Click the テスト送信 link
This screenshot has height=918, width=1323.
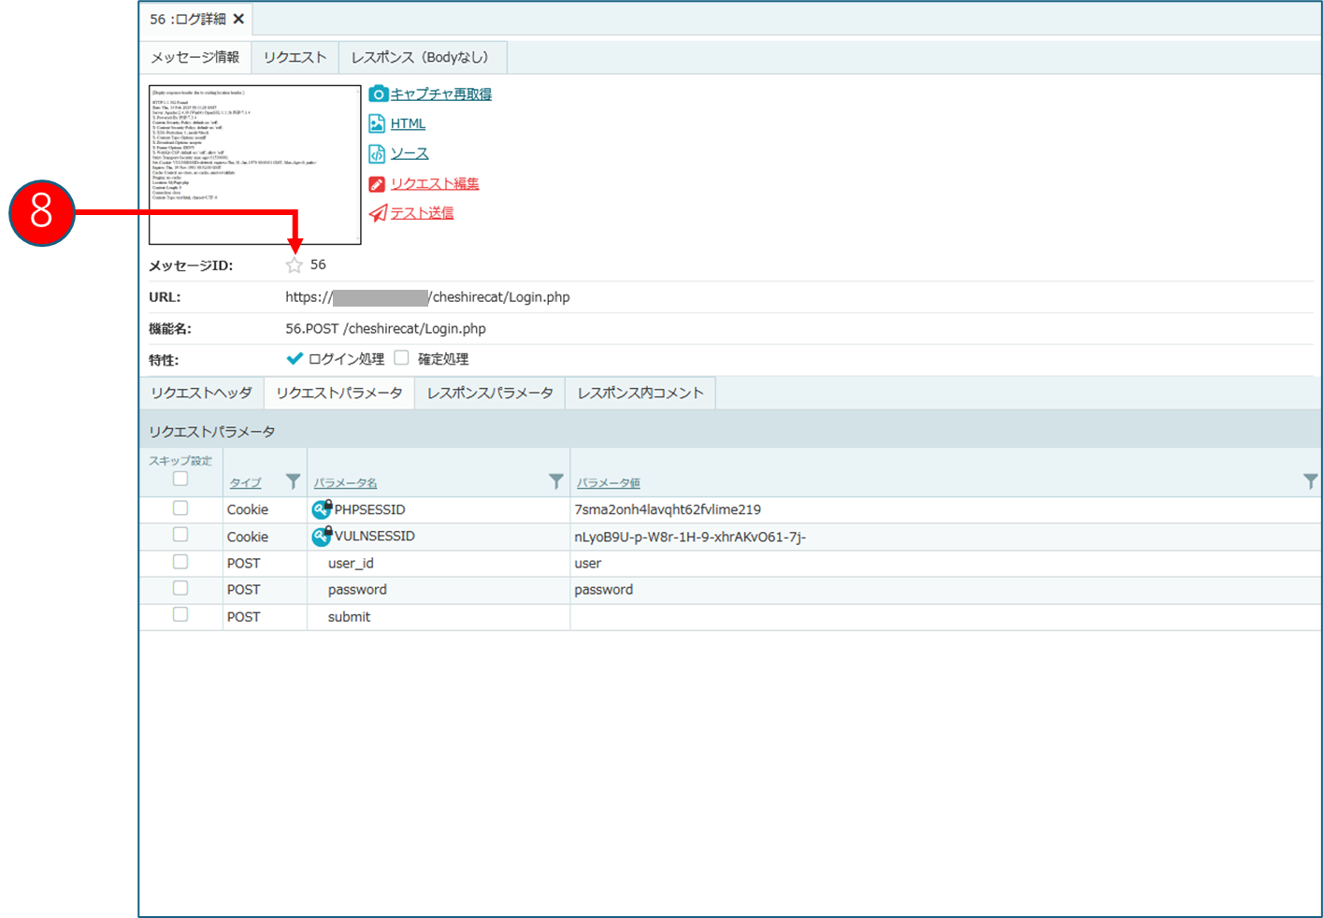(422, 213)
